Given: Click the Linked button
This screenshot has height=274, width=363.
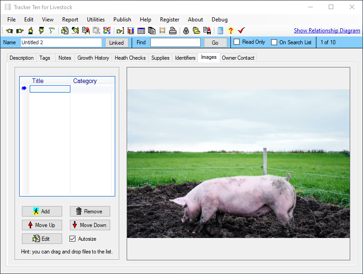Looking at the screenshot, I should (117, 43).
